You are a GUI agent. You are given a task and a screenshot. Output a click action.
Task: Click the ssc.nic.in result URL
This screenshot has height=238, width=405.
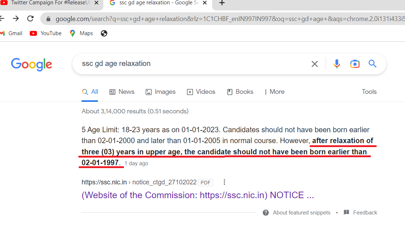(x=139, y=182)
